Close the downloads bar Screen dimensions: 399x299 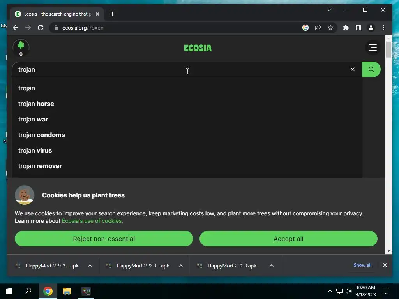pos(385,265)
